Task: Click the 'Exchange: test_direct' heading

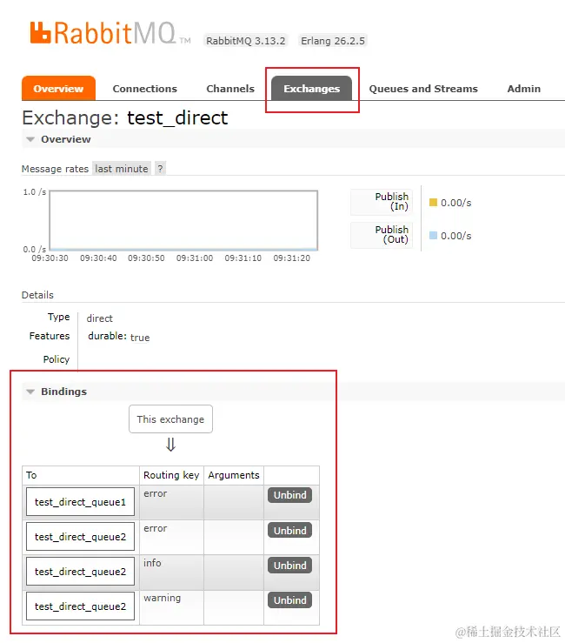Action: click(x=125, y=118)
